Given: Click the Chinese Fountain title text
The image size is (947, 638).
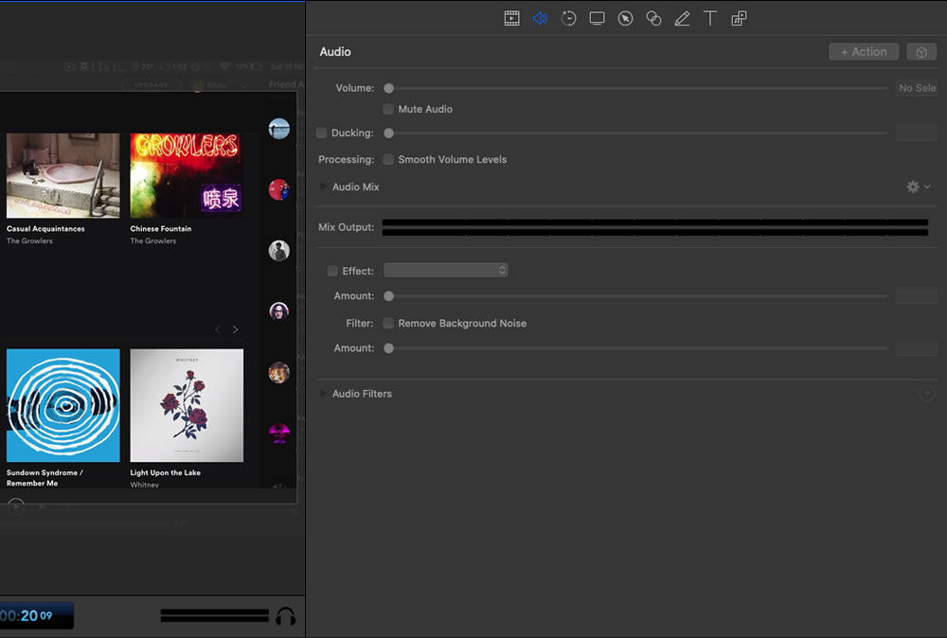Looking at the screenshot, I should tap(161, 229).
